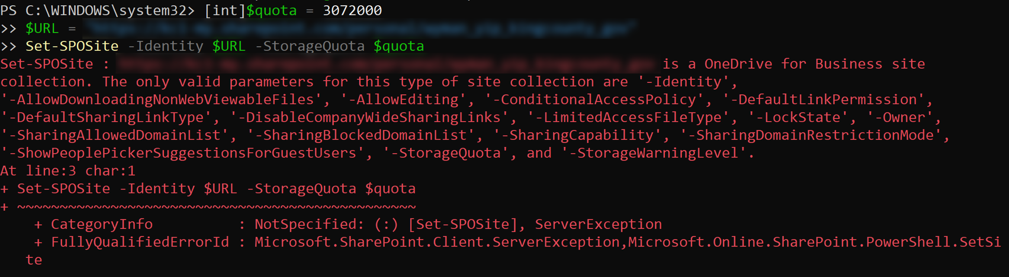Click the At line:3 char:1 text
The width and height of the screenshot is (1009, 277).
68,171
